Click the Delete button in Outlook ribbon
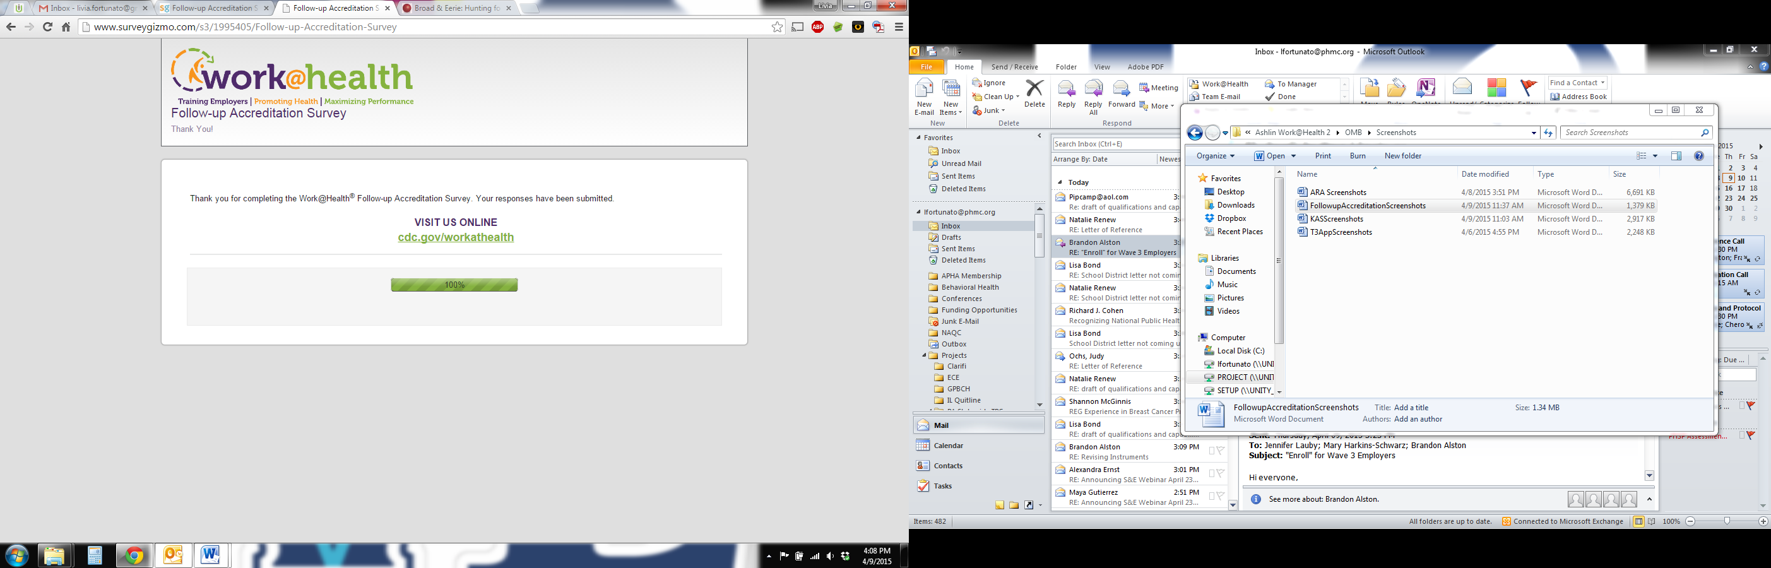1771x568 pixels. pyautogui.click(x=1034, y=93)
